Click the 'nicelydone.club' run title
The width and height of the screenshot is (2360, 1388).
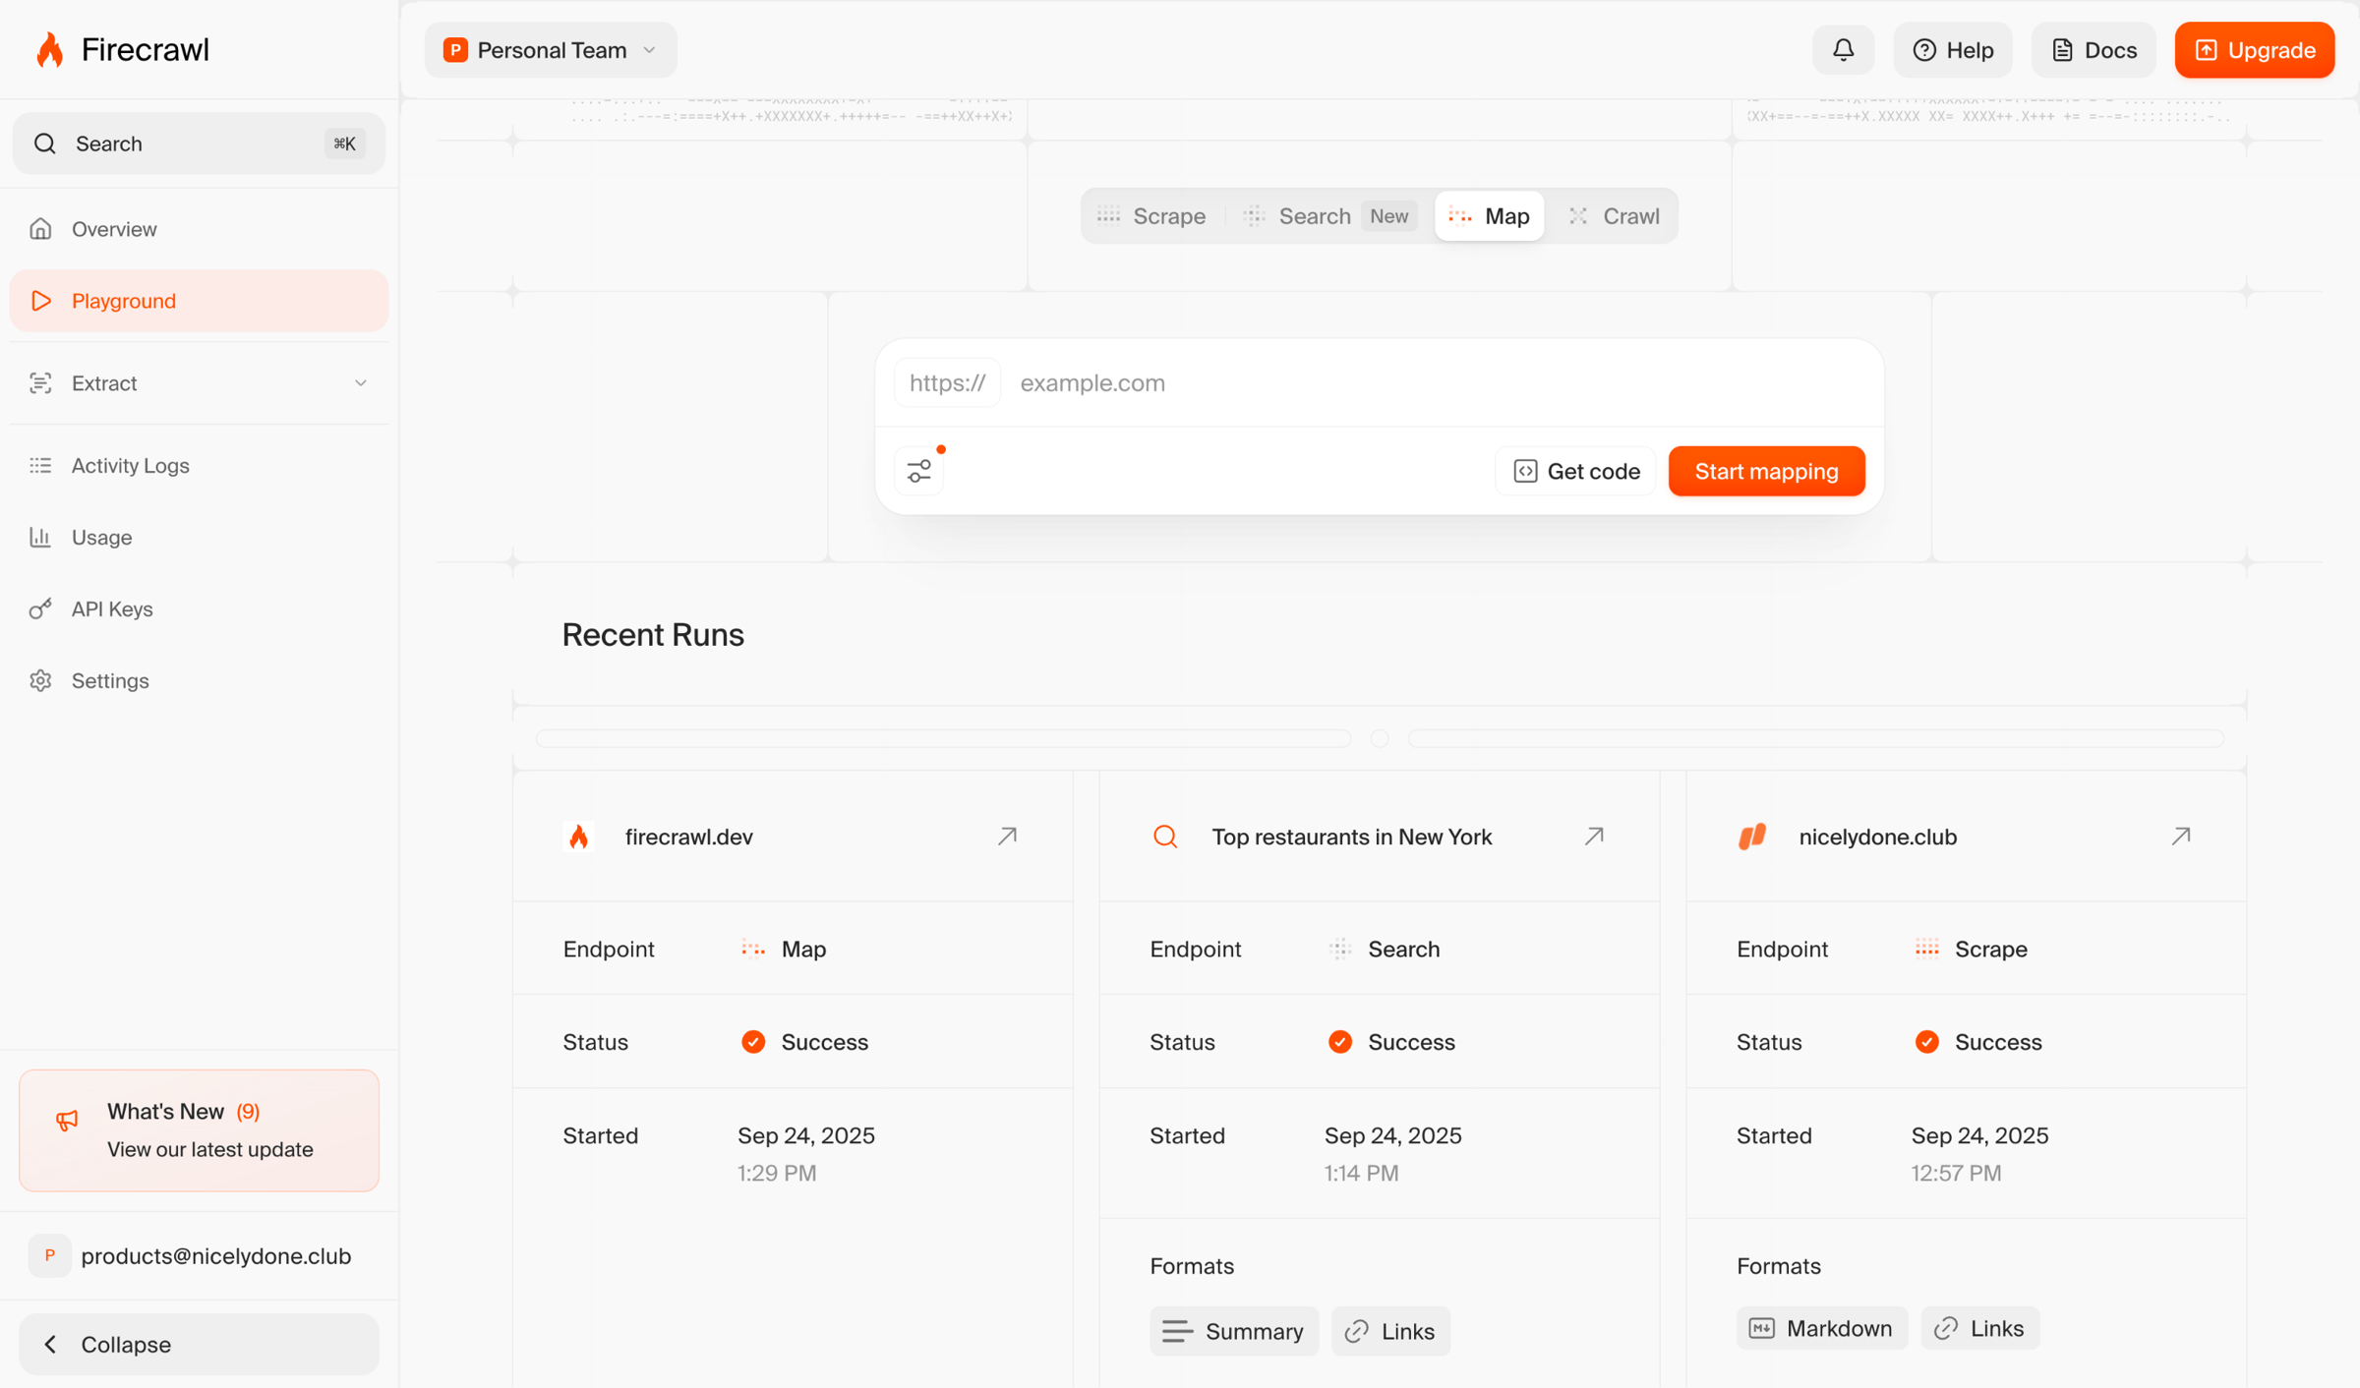[x=1877, y=837]
